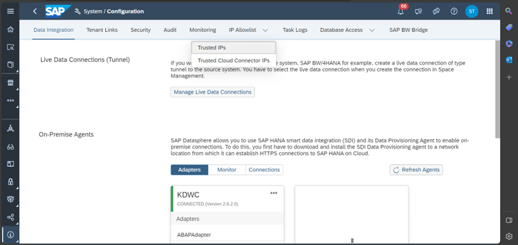Go to Home in left sidebar
The width and height of the screenshot is (518, 245).
[x=10, y=29]
